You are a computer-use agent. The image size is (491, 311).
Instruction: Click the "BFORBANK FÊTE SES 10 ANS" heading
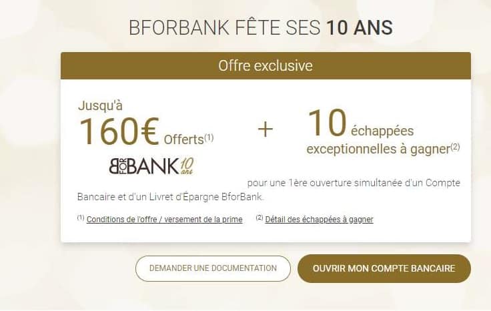pyautogui.click(x=261, y=27)
